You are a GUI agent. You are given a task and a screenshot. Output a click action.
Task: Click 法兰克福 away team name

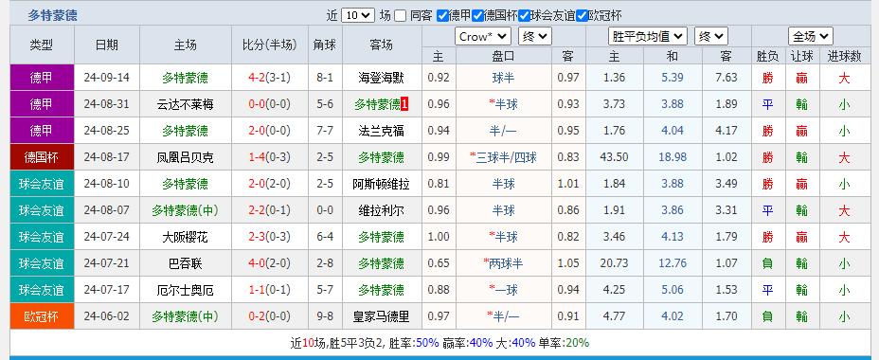(381, 132)
